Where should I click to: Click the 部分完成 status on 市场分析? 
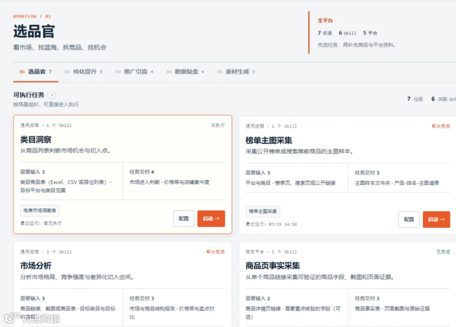click(x=215, y=252)
